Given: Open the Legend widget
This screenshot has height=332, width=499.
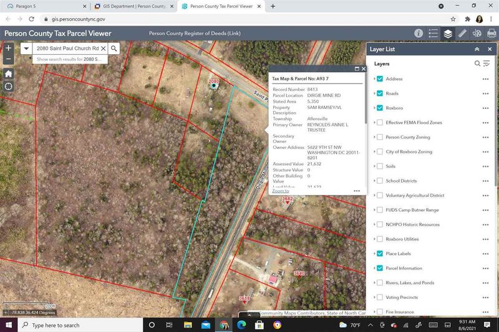Looking at the screenshot, I should click(x=433, y=34).
